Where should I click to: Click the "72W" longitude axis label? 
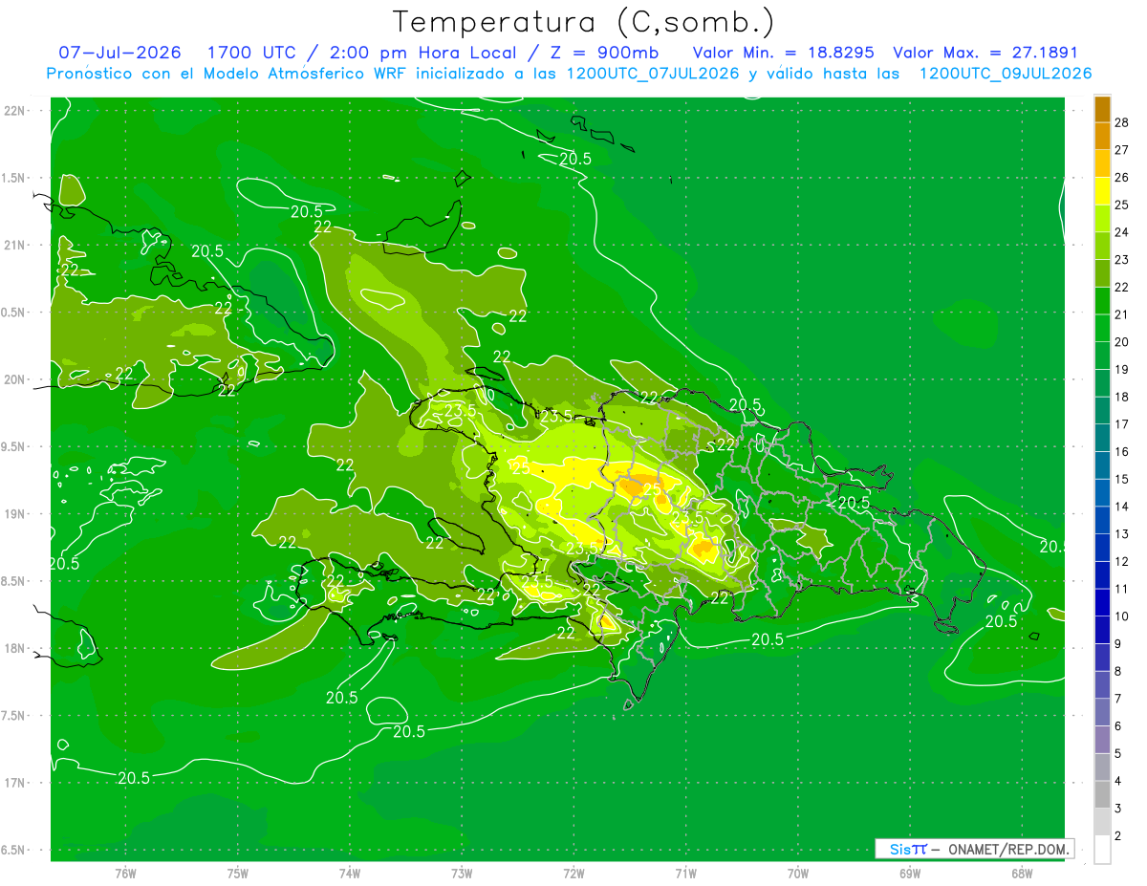[x=574, y=873]
